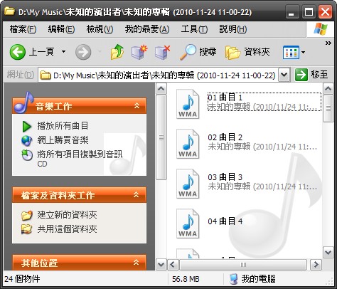Image resolution: width=337 pixels, height=289 pixels.
Task: Click the green up-one-level folder icon
Action: 117,52
